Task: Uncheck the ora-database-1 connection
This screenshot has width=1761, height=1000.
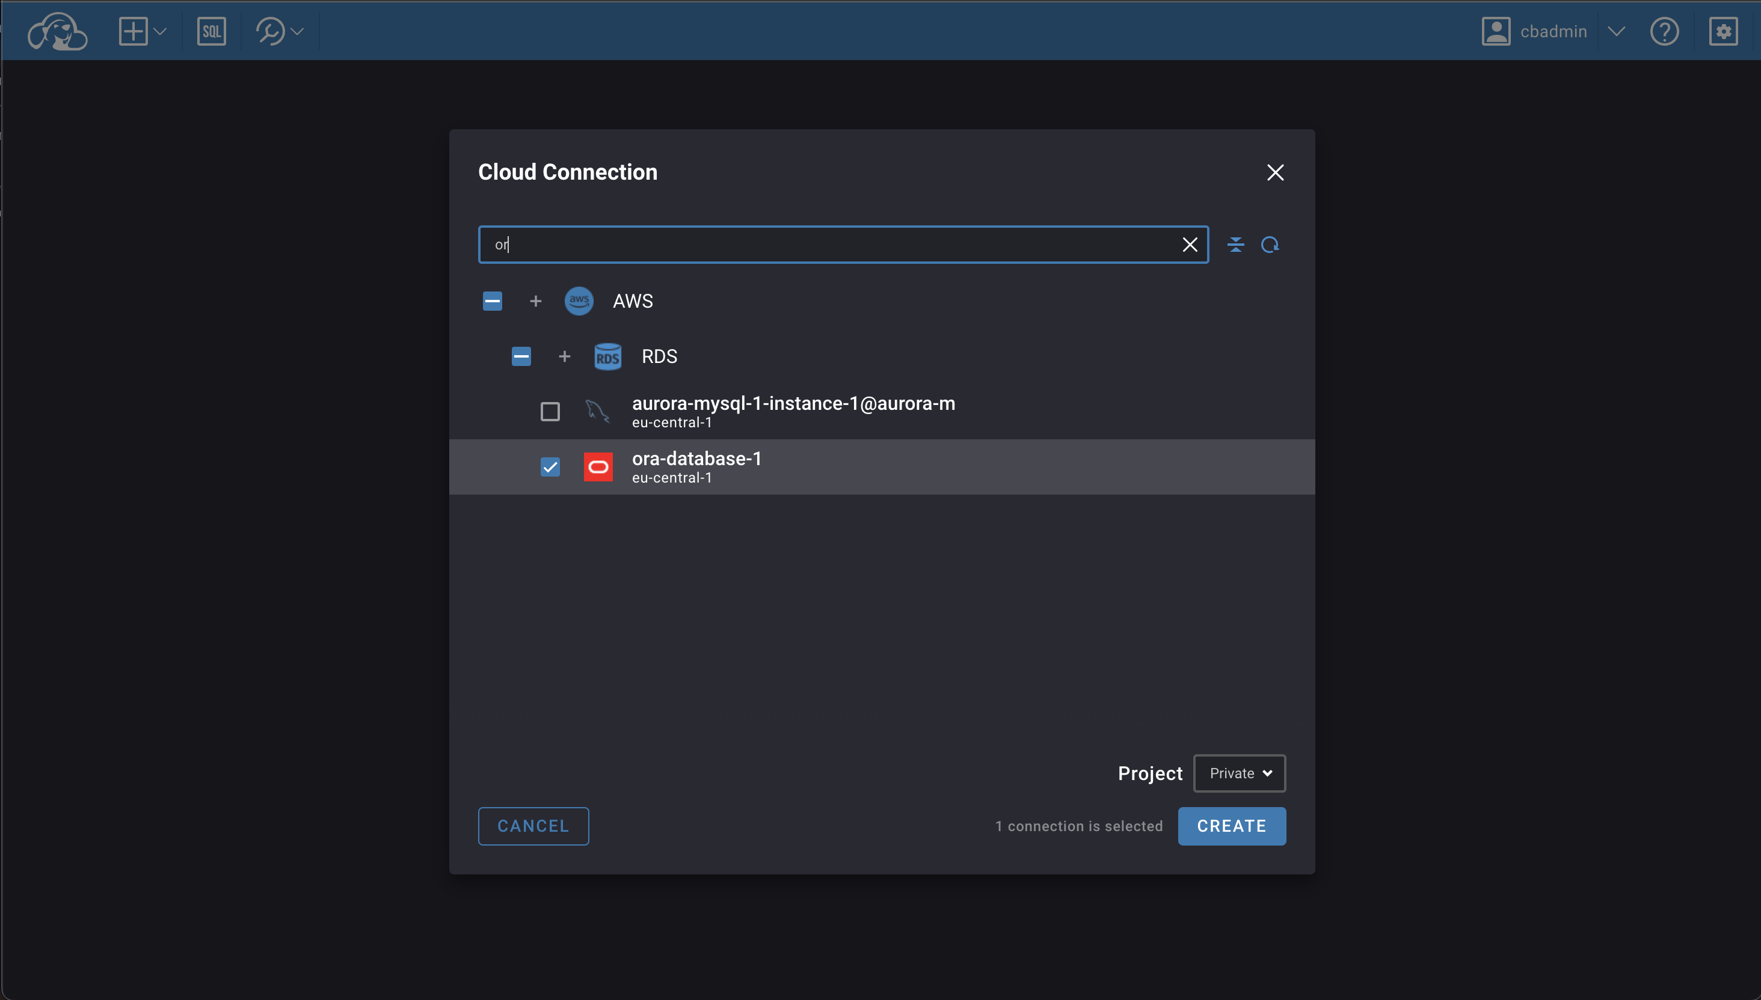Action: (x=550, y=466)
